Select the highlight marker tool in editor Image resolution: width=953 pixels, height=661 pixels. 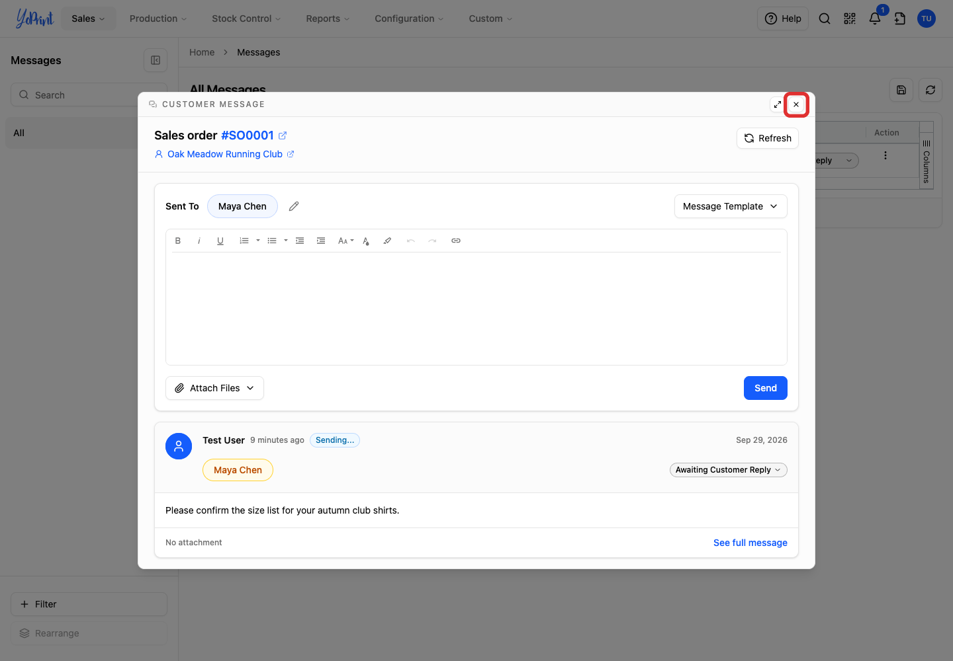pos(387,241)
